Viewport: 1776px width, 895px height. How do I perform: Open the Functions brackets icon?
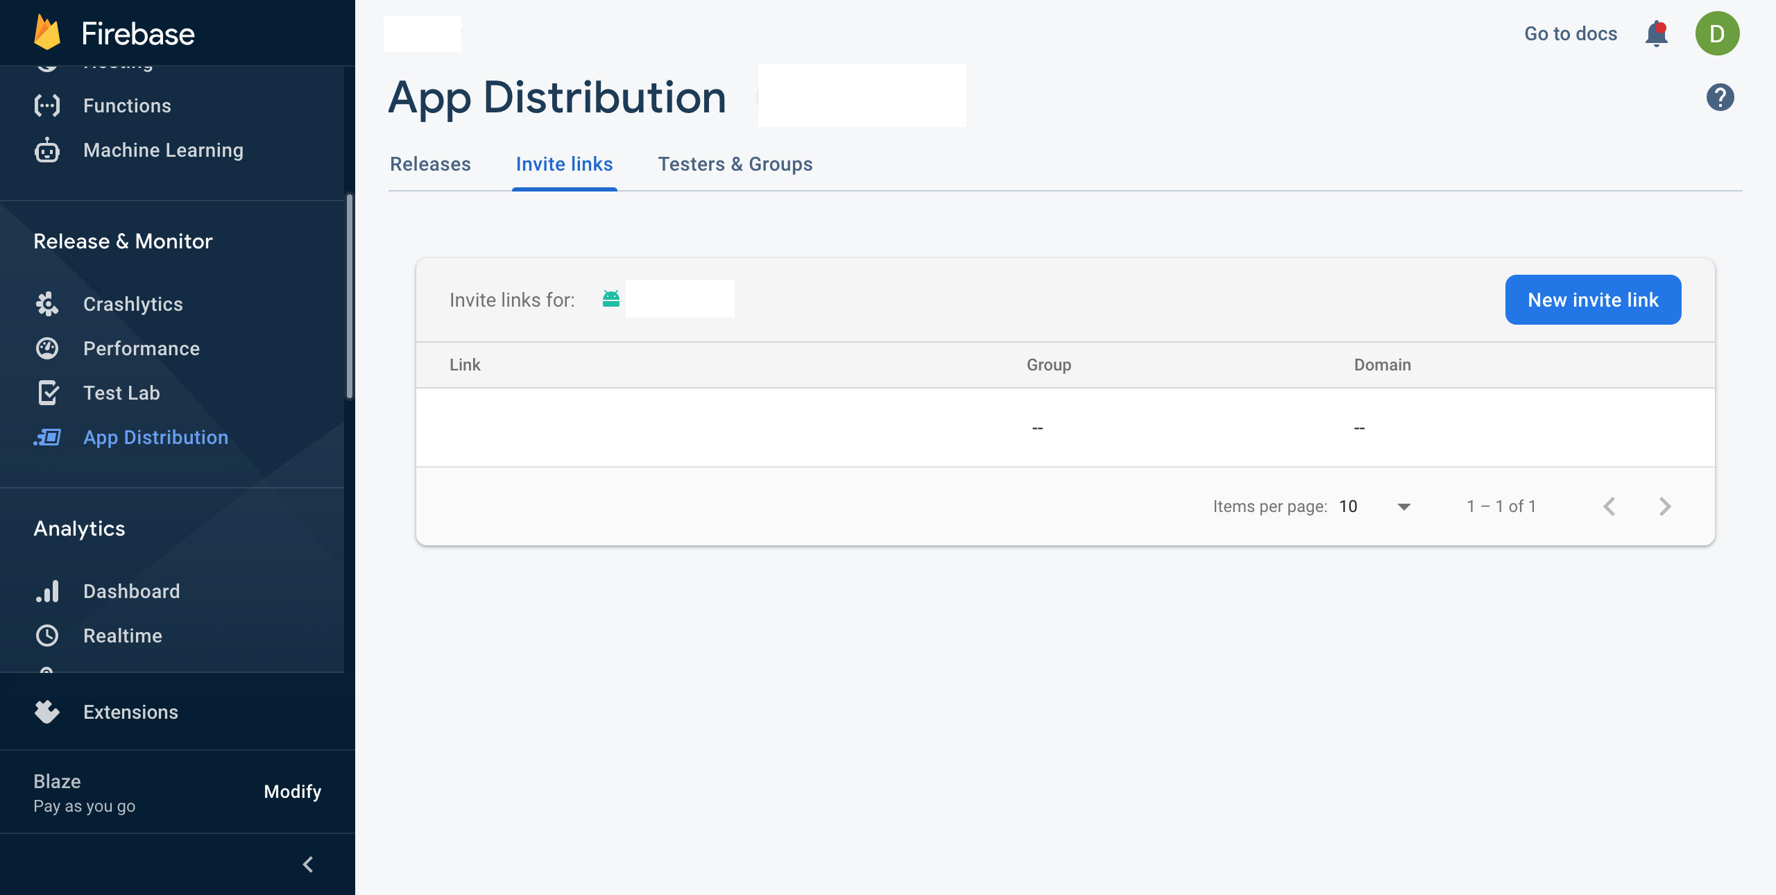point(47,105)
